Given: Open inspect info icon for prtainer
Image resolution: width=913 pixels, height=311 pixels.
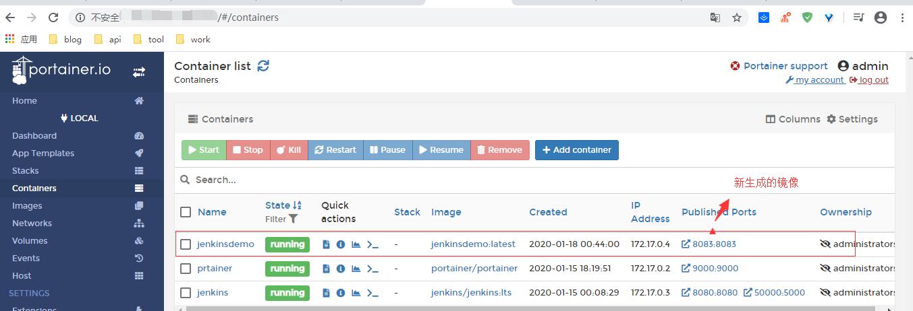Looking at the screenshot, I should pos(341,269).
